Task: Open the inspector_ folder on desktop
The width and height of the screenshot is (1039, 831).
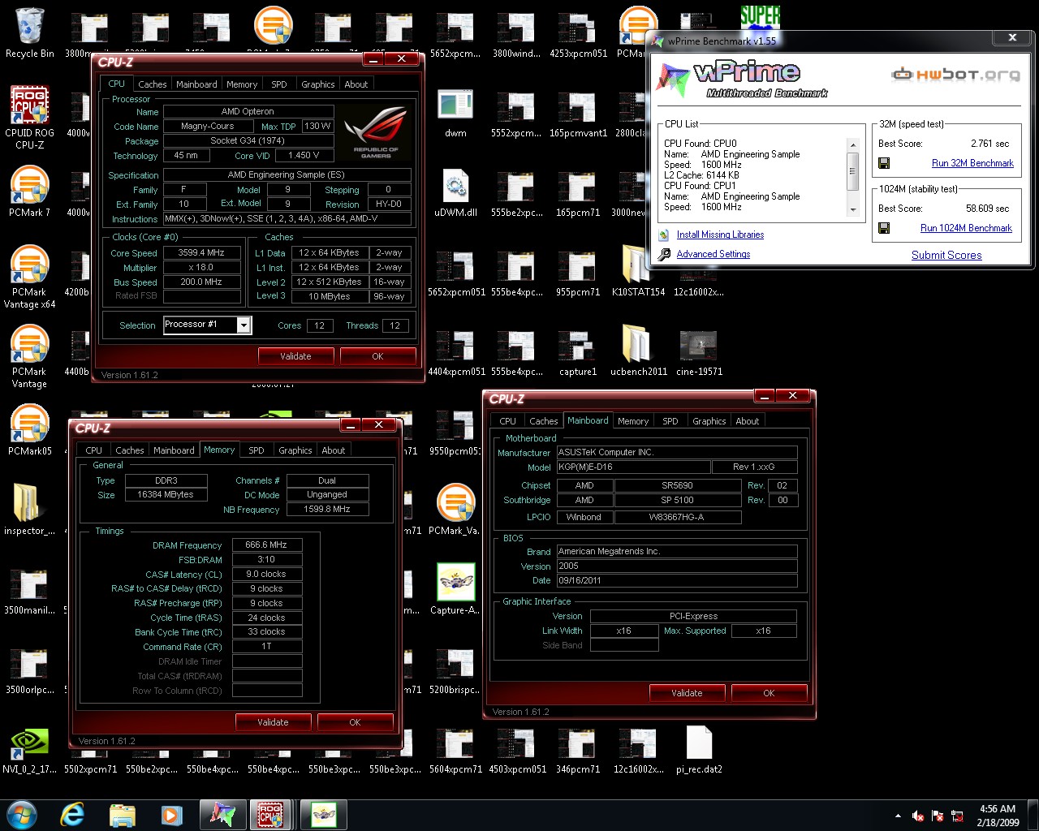Action: click(x=29, y=510)
